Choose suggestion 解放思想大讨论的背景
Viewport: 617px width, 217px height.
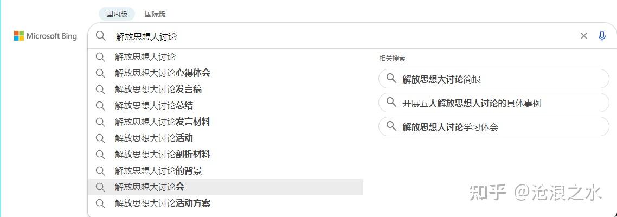[158, 170]
